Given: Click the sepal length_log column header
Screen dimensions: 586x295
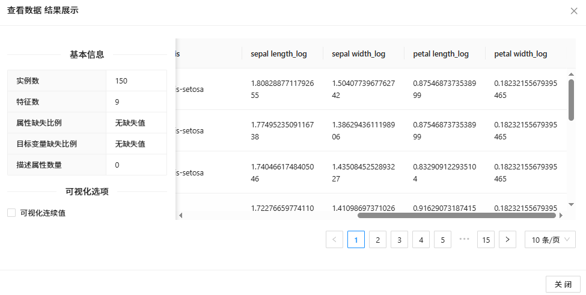Looking at the screenshot, I should [x=279, y=54].
